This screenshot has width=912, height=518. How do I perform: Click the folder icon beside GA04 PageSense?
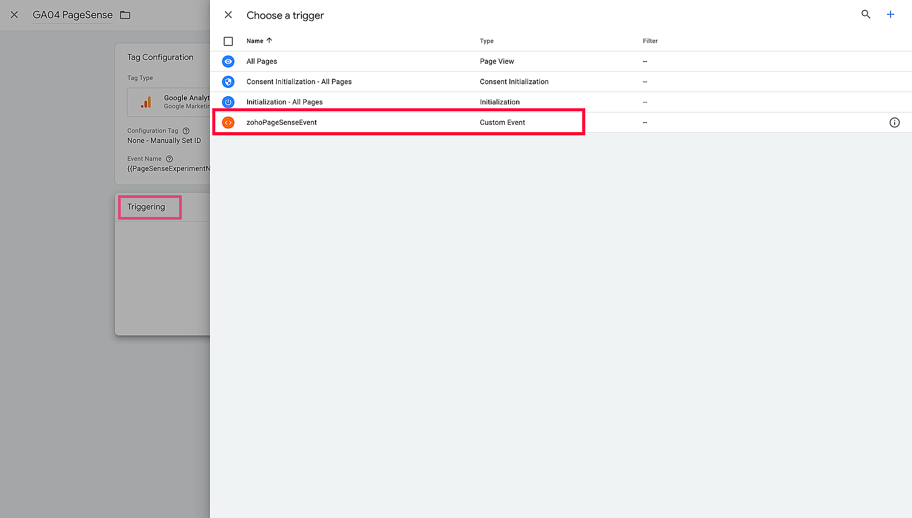pyautogui.click(x=125, y=15)
